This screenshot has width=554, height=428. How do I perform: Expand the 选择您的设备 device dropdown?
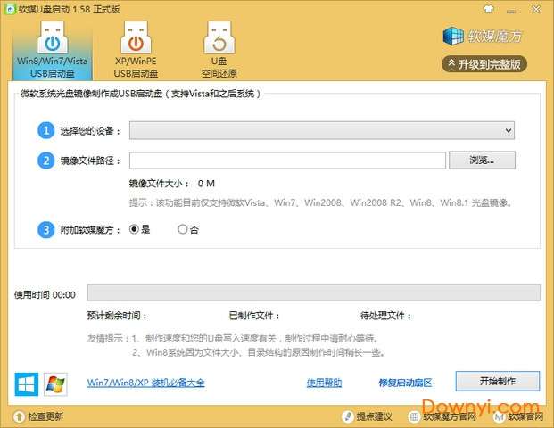(321, 131)
